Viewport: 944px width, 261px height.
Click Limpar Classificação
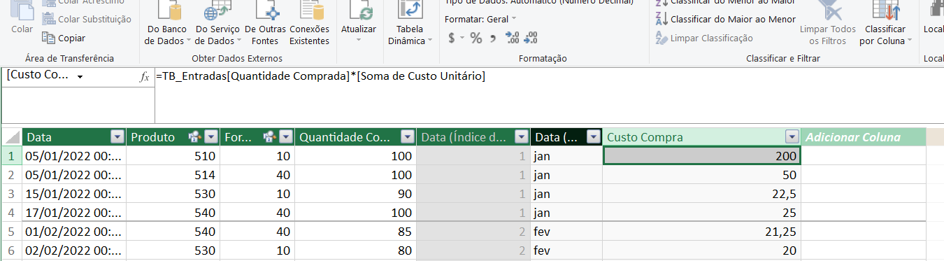pyautogui.click(x=704, y=38)
